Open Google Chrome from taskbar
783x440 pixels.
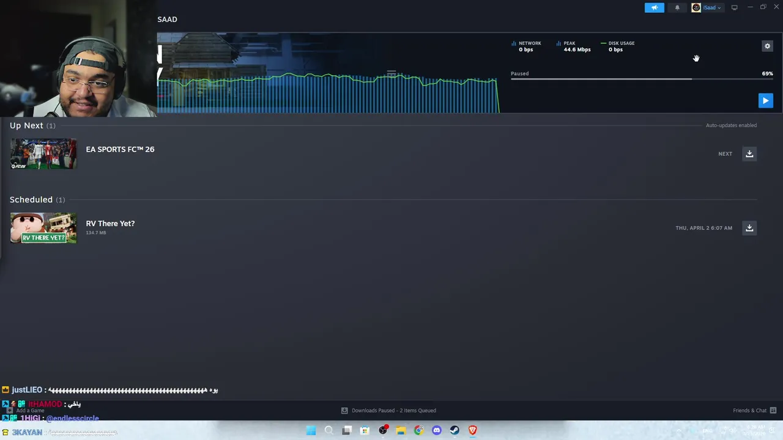(x=418, y=430)
